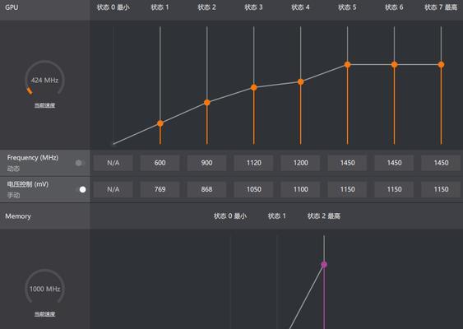Select the orange State 7 maximum curve point
463x329 pixels.
[x=441, y=65]
